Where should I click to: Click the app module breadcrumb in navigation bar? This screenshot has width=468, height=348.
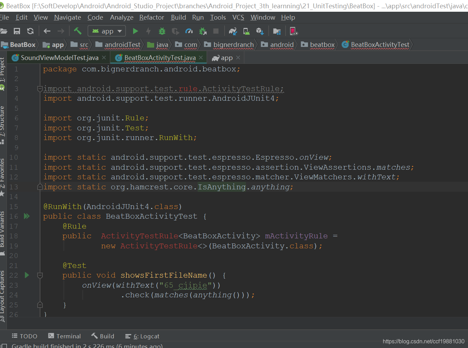(x=53, y=45)
